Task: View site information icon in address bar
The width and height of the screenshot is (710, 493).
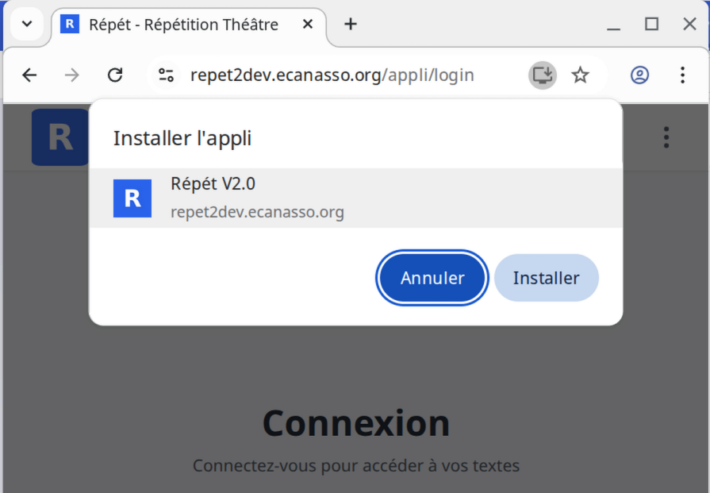Action: click(x=166, y=75)
